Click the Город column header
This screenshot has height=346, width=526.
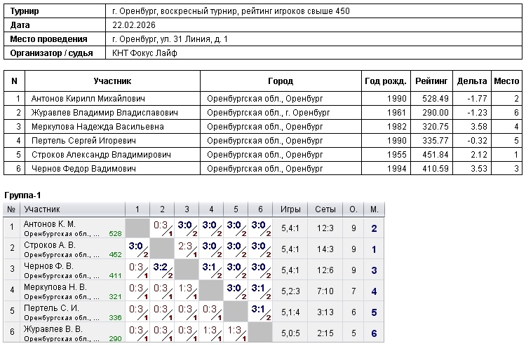point(281,81)
